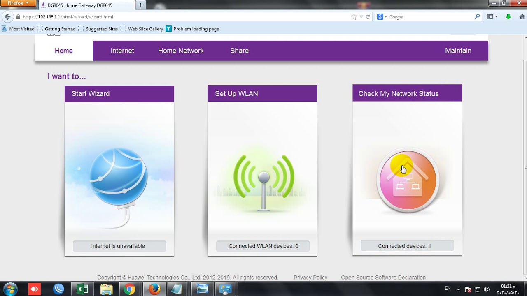Open the Check My Network Status house icon

click(x=408, y=180)
